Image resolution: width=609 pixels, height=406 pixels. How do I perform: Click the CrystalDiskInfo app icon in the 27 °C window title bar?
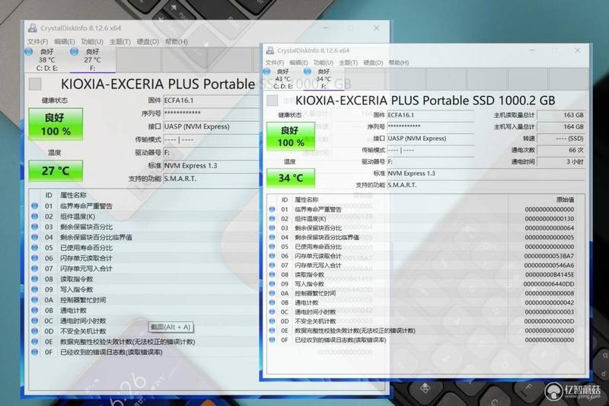point(33,28)
